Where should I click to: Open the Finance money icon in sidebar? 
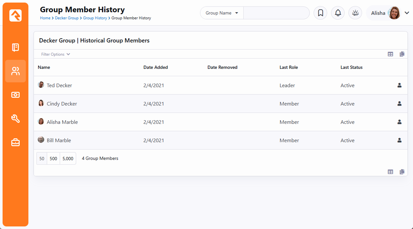(15, 95)
